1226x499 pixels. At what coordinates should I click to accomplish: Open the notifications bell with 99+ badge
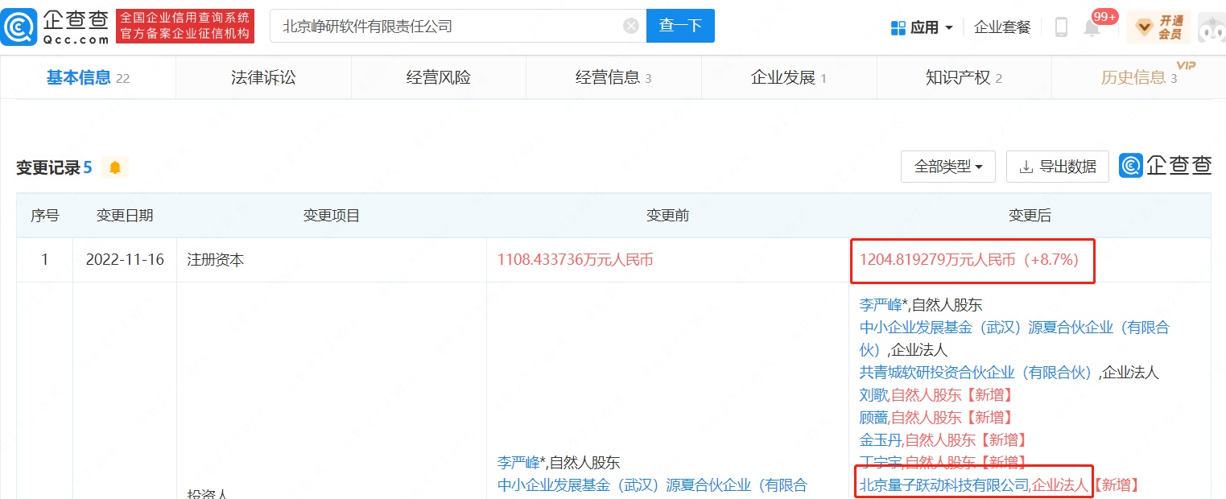1092,28
